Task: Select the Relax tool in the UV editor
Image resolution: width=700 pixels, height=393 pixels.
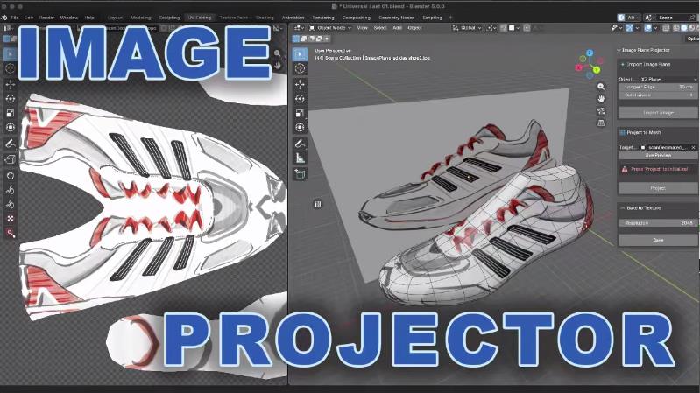Action: pos(10,190)
